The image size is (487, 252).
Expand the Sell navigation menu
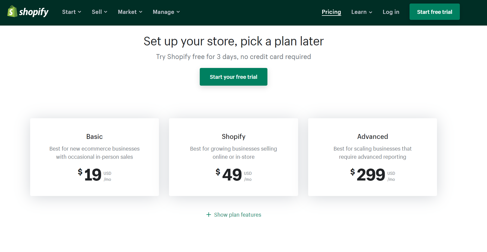[99, 12]
